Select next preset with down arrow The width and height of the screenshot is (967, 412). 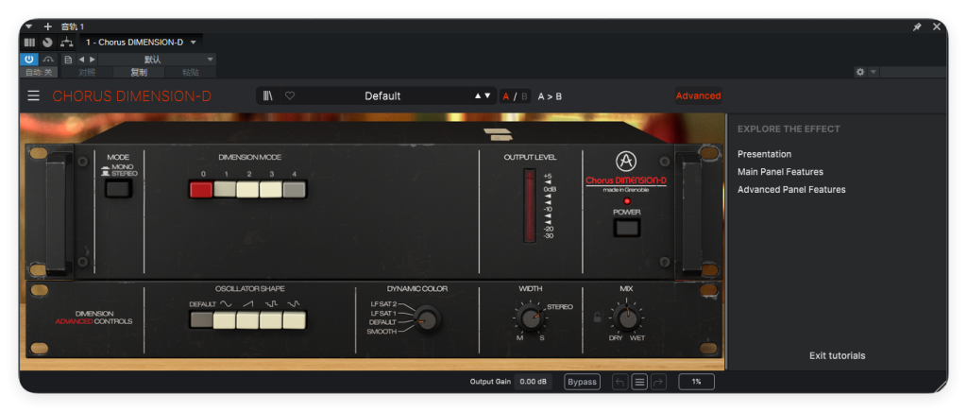coord(487,95)
